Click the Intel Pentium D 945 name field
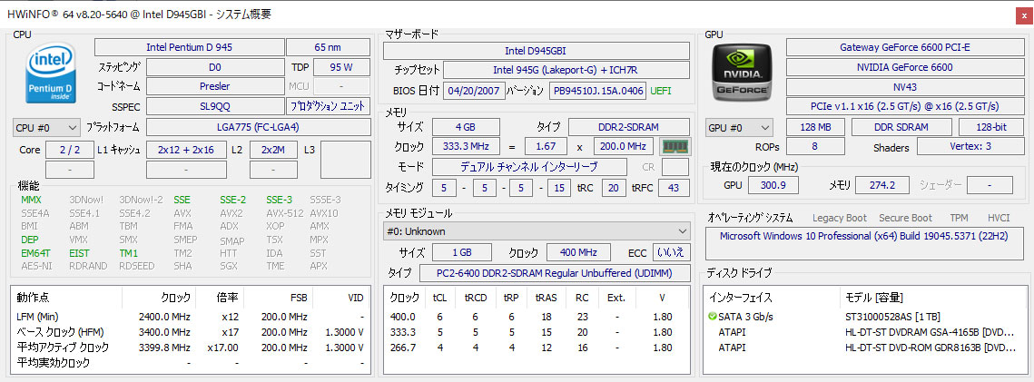 tap(189, 47)
